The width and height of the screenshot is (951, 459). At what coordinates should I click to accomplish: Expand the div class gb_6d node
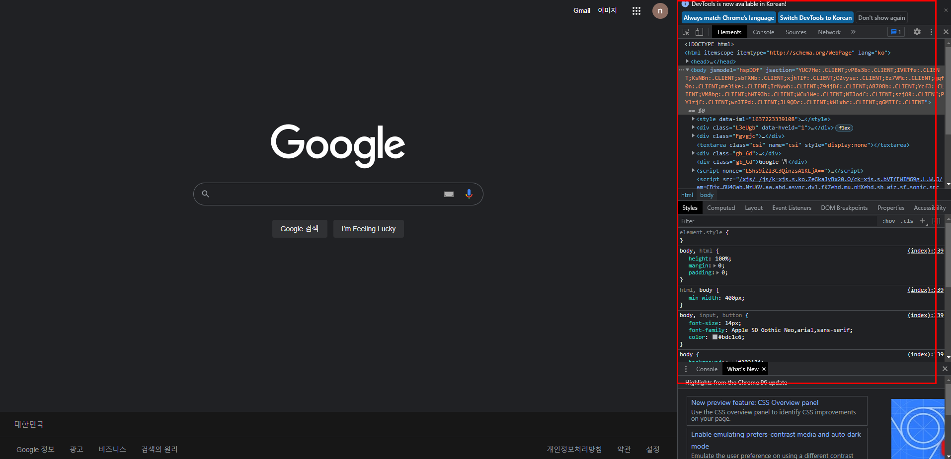693,153
